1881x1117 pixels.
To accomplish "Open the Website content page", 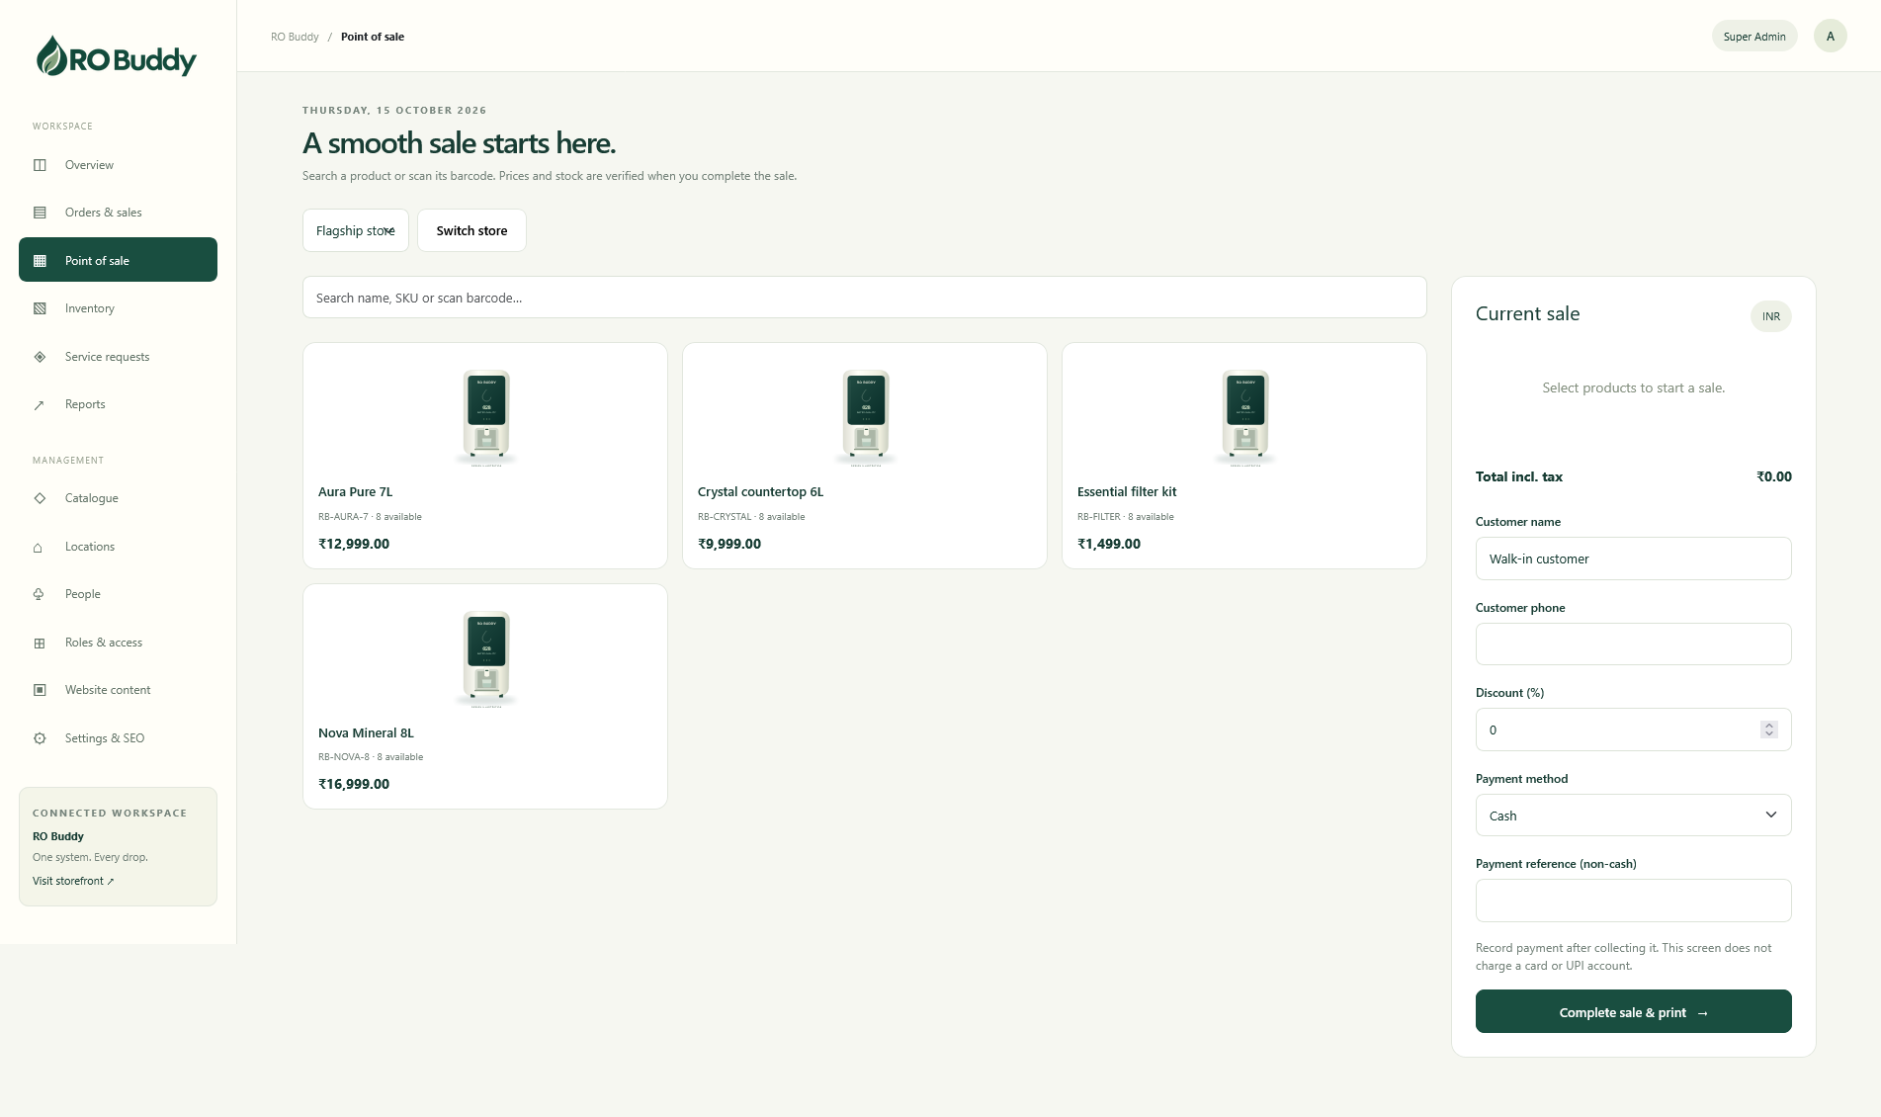I will pyautogui.click(x=118, y=690).
